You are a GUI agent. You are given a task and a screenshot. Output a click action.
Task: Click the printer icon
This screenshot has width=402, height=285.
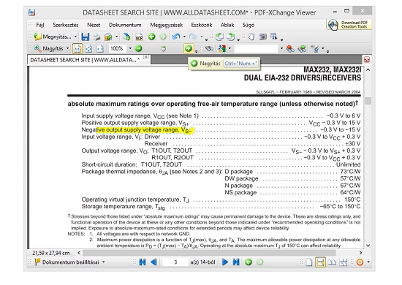click(x=96, y=37)
